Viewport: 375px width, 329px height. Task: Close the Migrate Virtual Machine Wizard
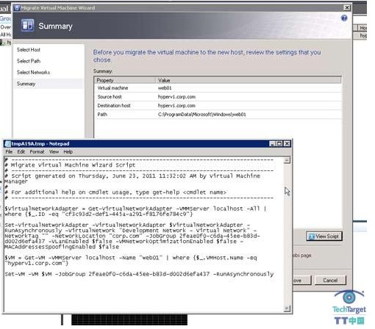coord(347,8)
